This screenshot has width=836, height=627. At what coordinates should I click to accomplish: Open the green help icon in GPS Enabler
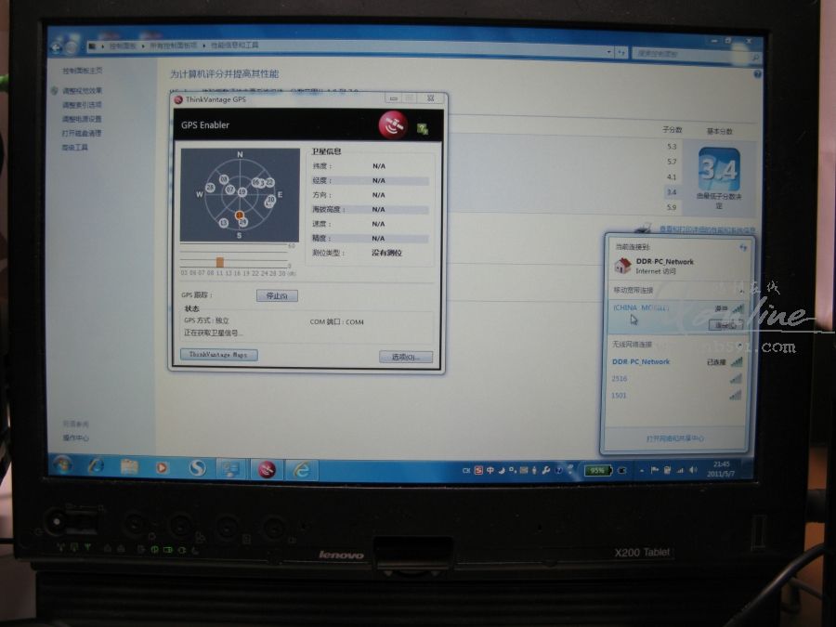tap(423, 128)
